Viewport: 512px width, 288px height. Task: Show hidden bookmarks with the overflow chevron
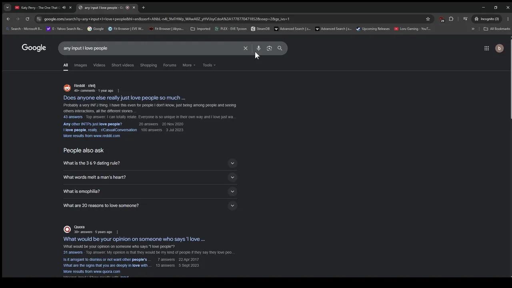point(473,29)
